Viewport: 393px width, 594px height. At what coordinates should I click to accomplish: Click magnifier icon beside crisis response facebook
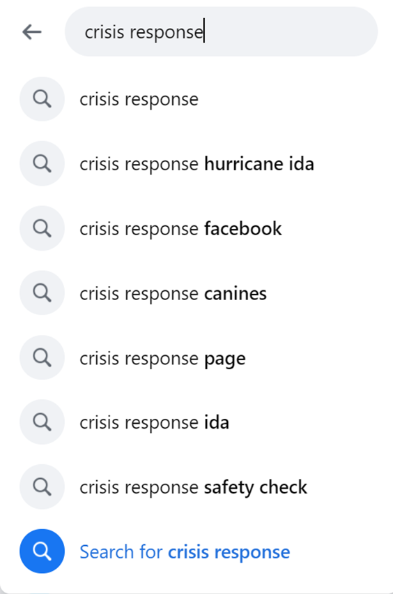[42, 228]
